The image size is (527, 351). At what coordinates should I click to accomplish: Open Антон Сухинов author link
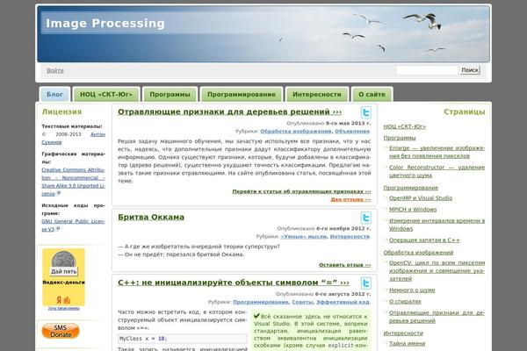(73, 139)
